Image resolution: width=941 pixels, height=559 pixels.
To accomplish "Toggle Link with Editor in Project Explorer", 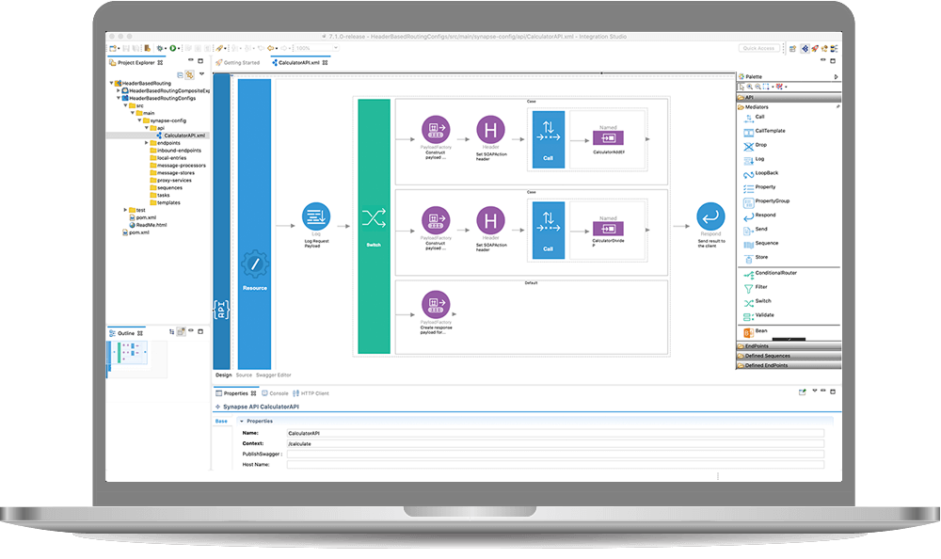I will [x=189, y=73].
